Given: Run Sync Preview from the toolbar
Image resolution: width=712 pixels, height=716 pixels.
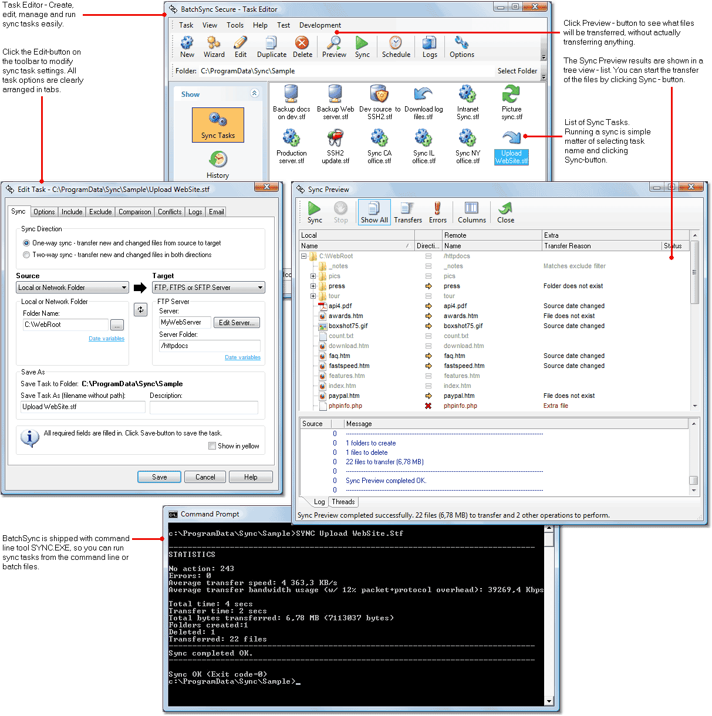Looking at the screenshot, I should [333, 46].
